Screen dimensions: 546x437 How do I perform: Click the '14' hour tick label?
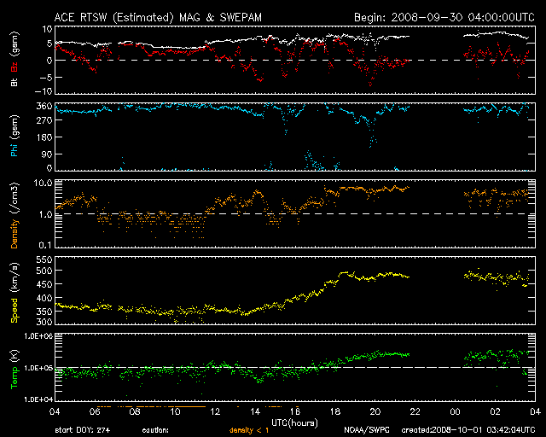(255, 412)
